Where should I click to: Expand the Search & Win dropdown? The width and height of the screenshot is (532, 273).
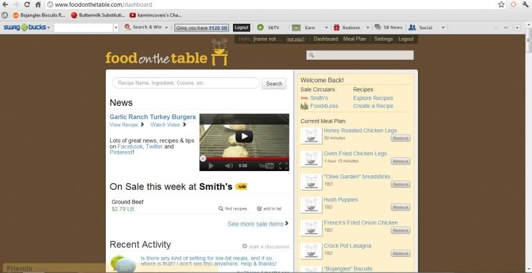(x=166, y=27)
